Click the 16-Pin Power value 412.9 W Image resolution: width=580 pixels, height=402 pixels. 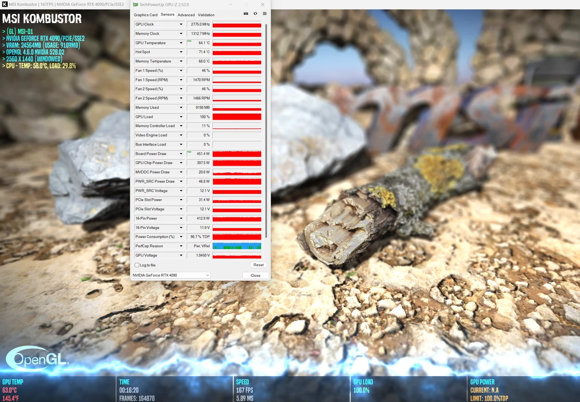tap(199, 218)
